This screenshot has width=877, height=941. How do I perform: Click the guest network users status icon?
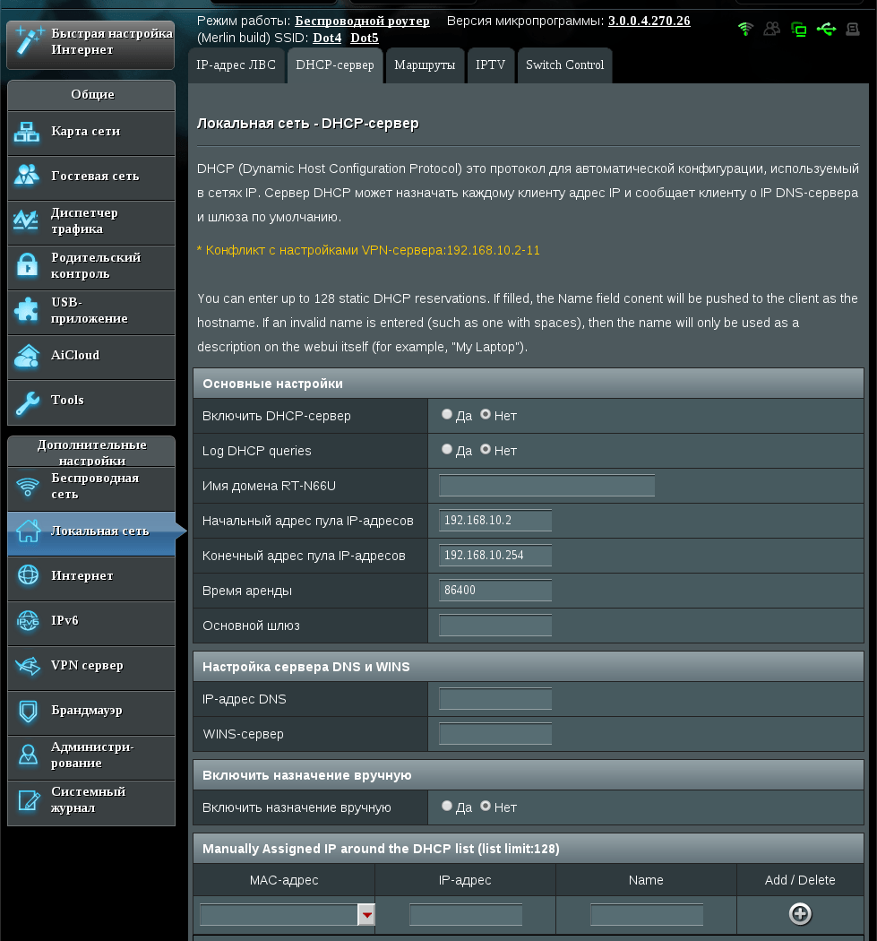click(x=771, y=29)
